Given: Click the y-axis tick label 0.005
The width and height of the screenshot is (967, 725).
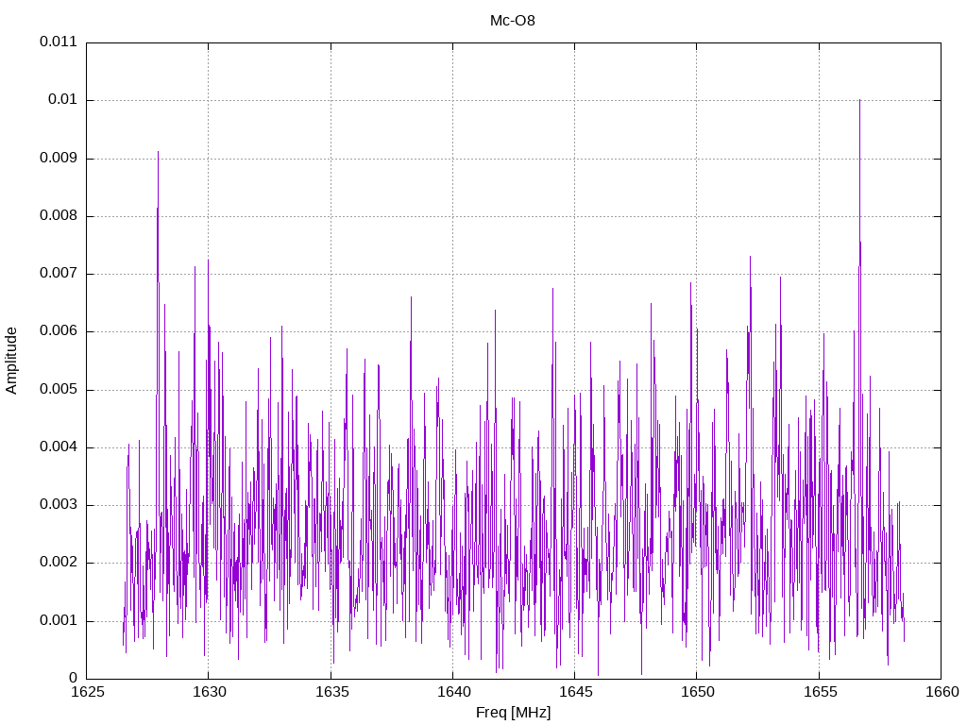Looking at the screenshot, I should (x=59, y=389).
